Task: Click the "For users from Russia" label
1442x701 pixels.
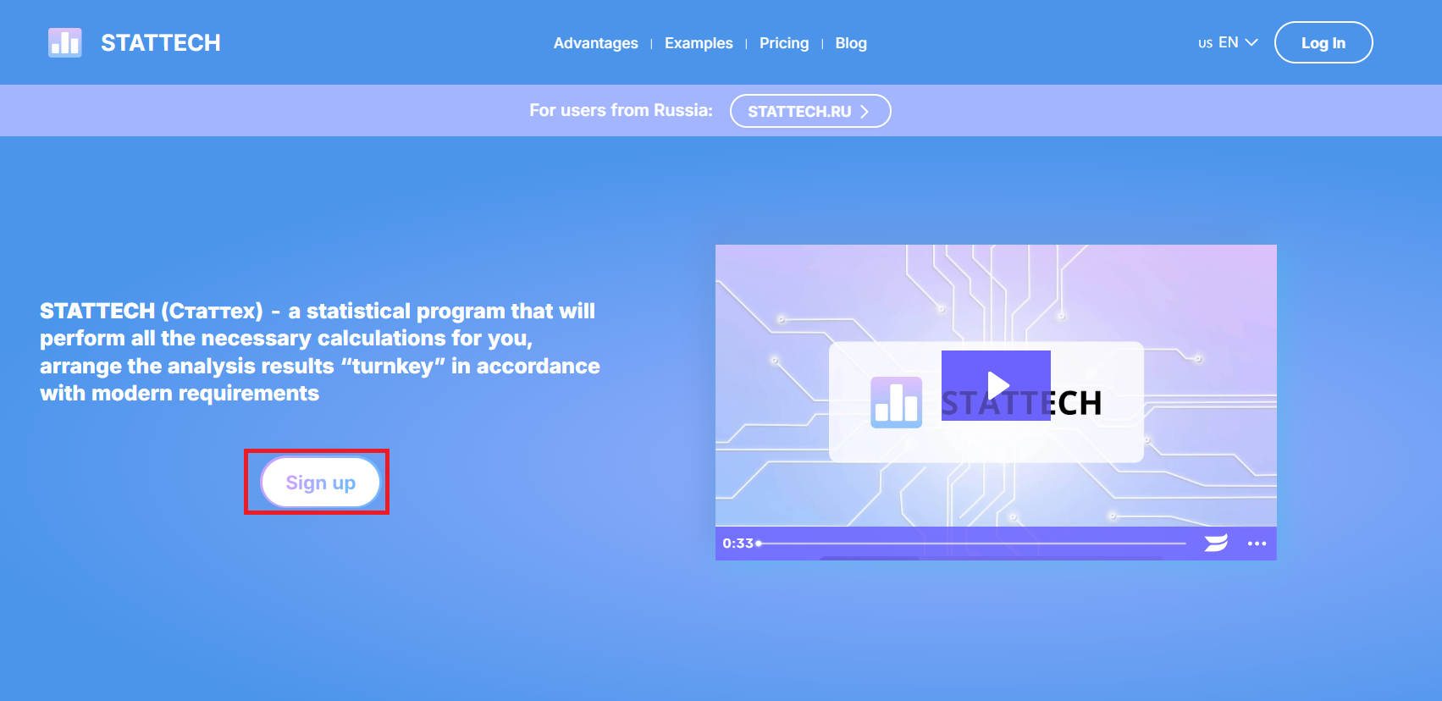Action: [621, 110]
